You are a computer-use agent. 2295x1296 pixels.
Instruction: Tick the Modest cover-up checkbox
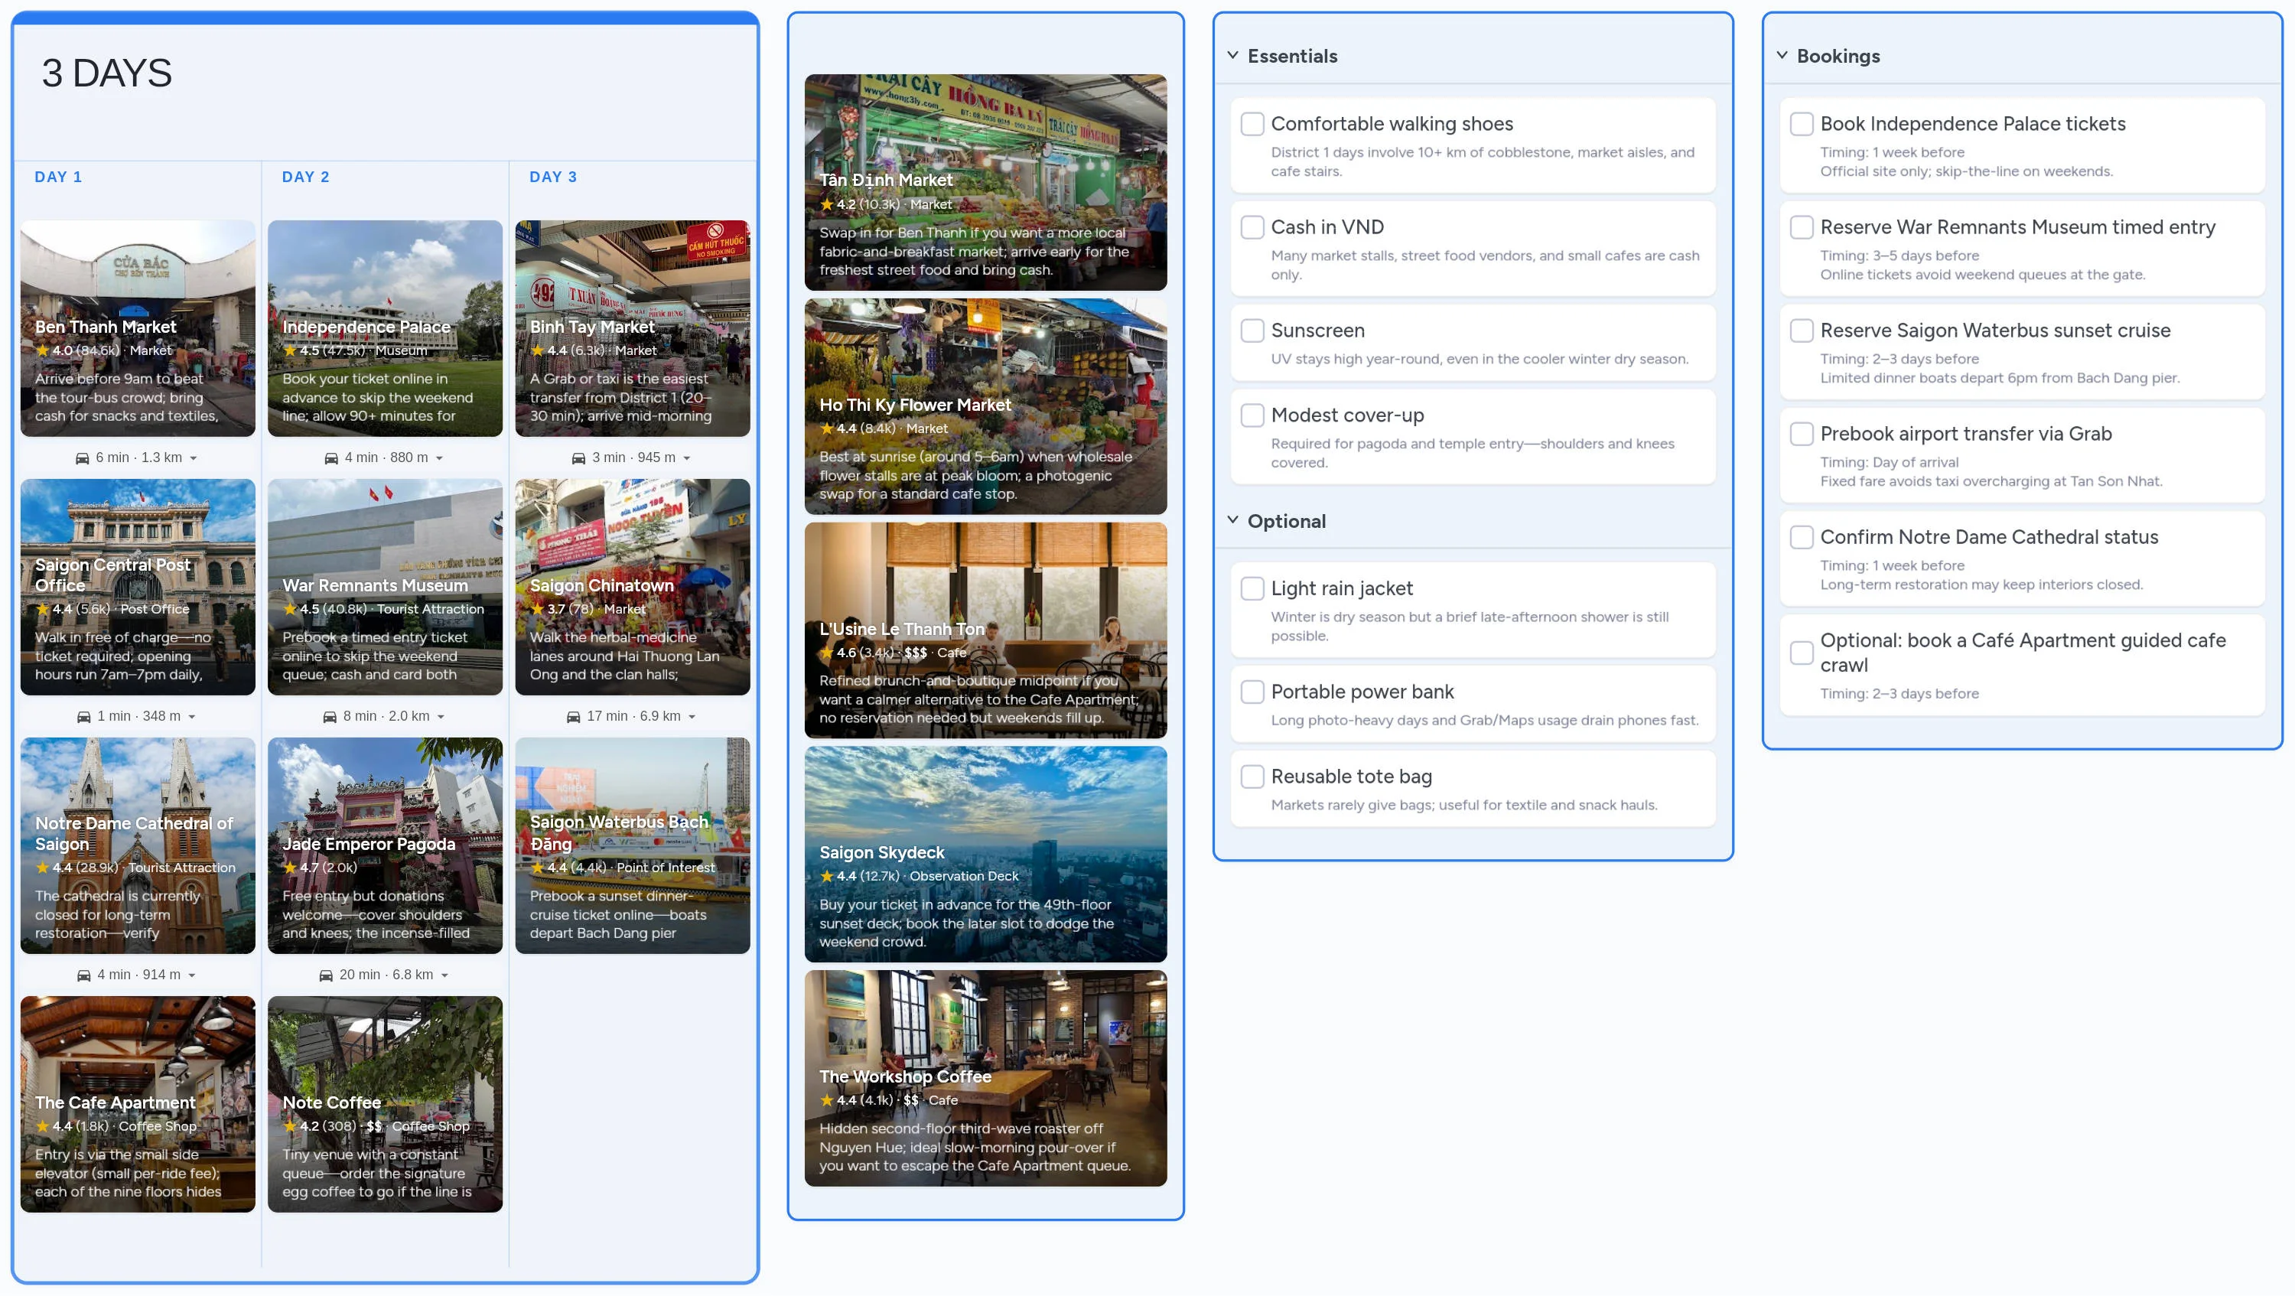[1252, 415]
